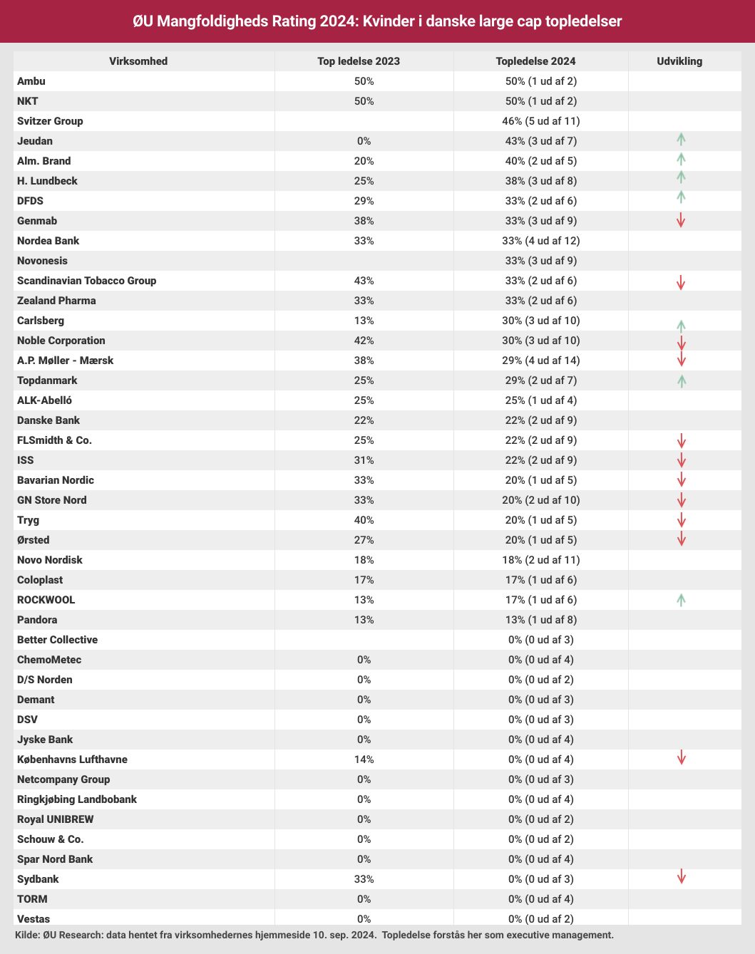Click the up arrow in DFDS row
This screenshot has height=954, width=755.
point(681,197)
